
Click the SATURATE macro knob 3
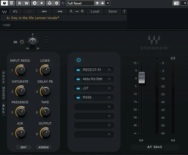[x=21, y=91]
